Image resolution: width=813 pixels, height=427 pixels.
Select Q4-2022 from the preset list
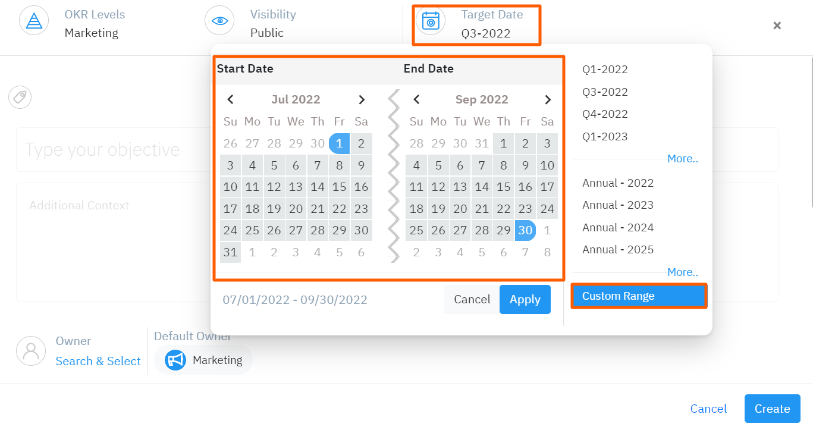605,114
